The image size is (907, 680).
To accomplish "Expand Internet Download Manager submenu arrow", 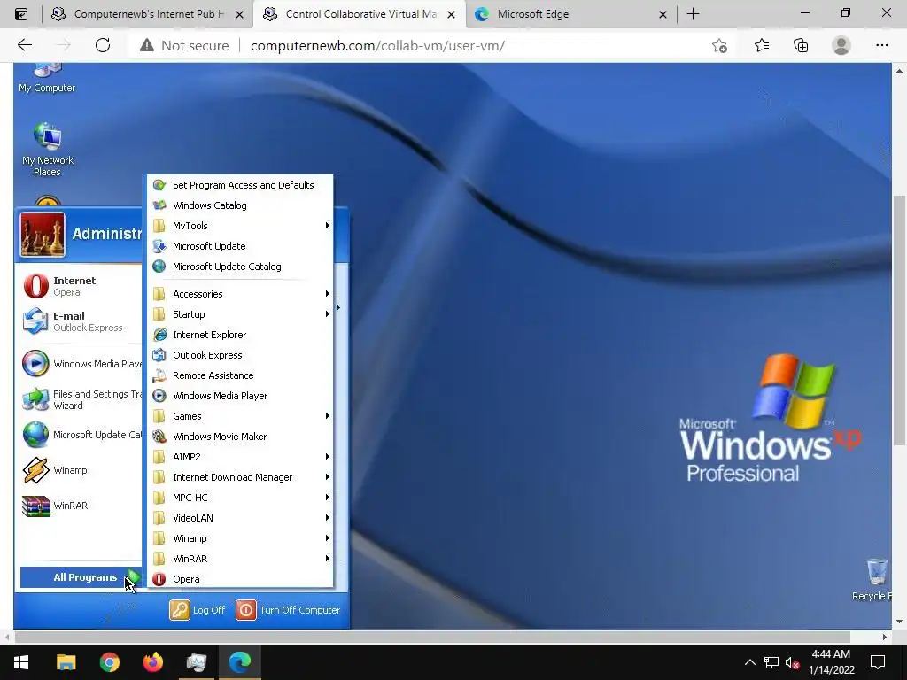I will (x=328, y=477).
